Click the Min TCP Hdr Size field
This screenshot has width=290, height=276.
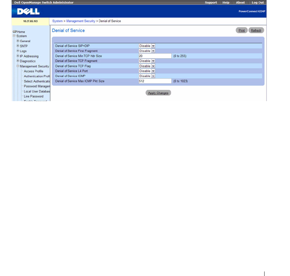coord(155,56)
